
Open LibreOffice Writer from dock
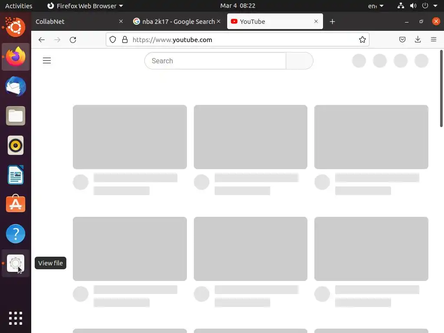[x=16, y=175]
